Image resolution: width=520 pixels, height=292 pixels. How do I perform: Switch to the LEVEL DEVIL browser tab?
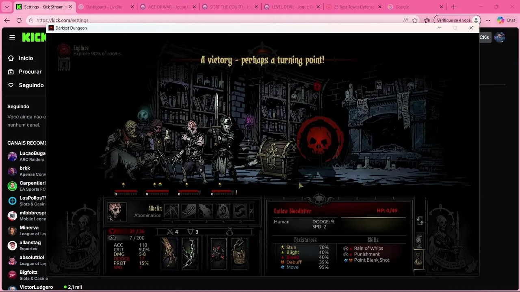291,7
